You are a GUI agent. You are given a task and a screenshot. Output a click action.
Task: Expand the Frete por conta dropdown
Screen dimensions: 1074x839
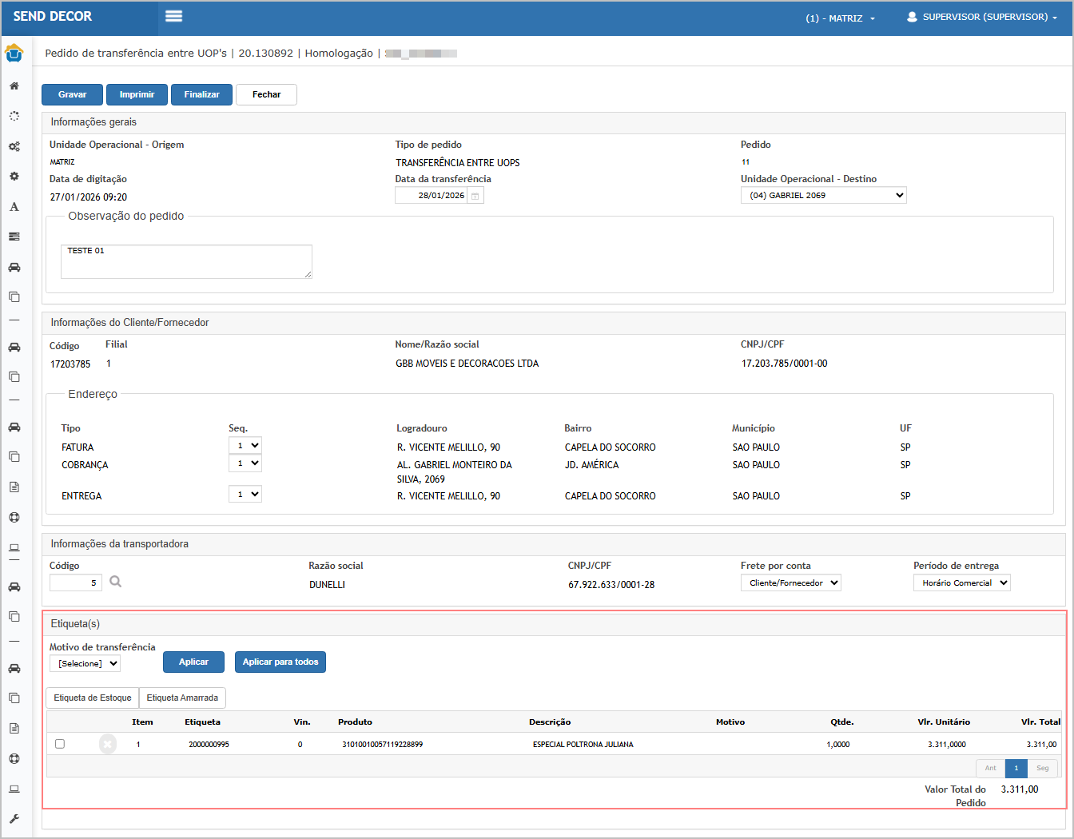point(790,583)
